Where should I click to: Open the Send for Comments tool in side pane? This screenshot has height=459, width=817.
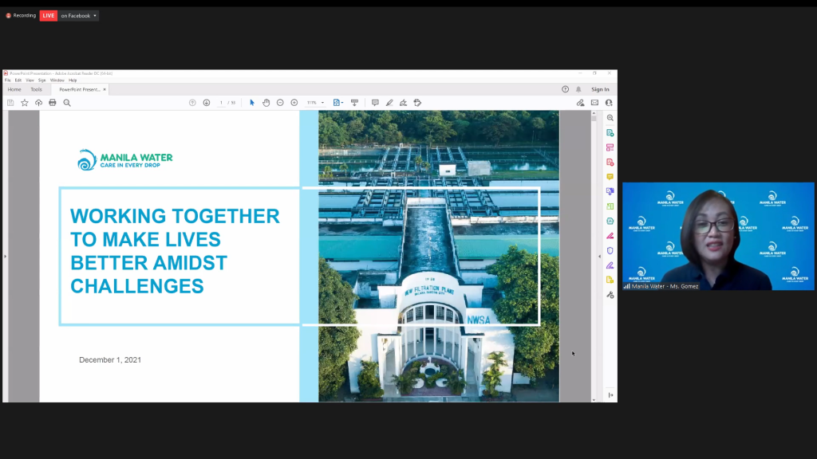[610, 280]
